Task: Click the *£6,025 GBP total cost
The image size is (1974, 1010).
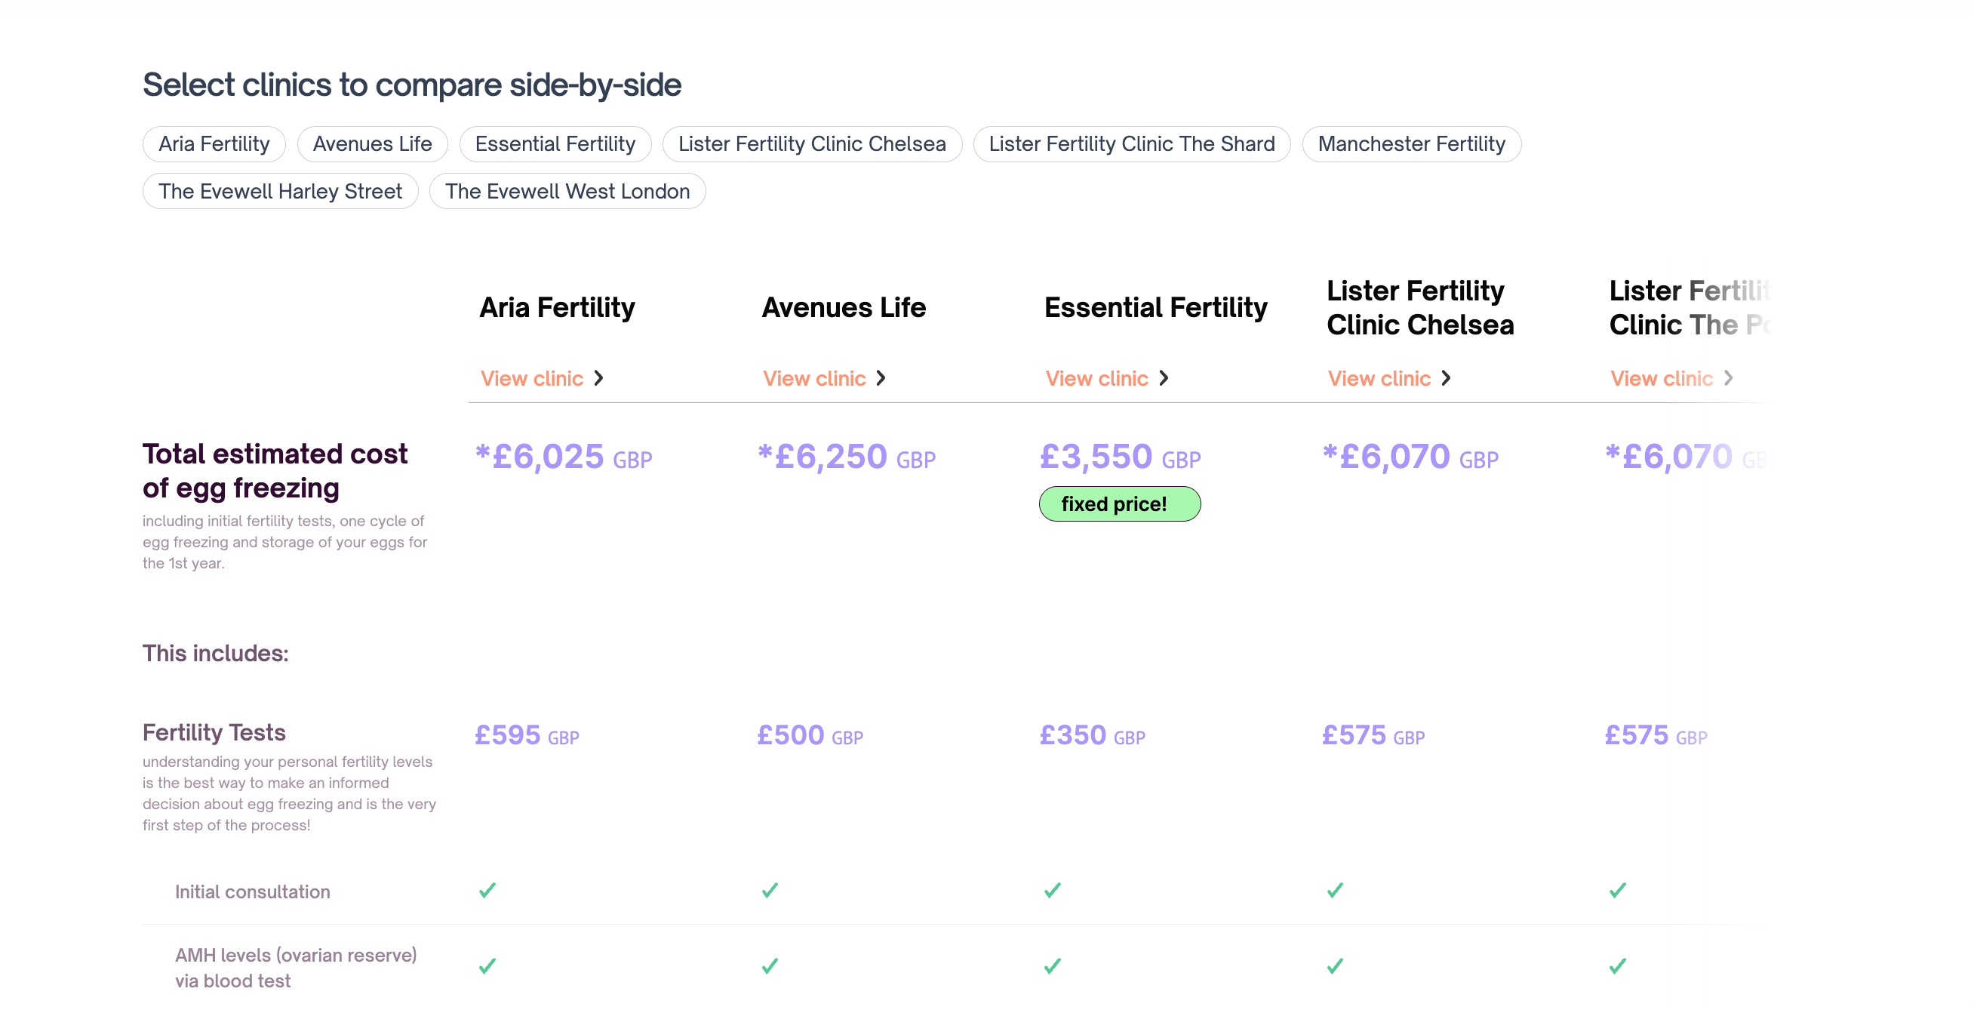Action: point(564,457)
